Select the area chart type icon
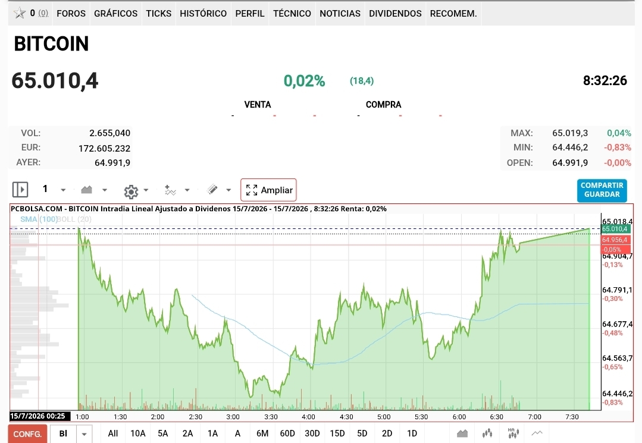The height and width of the screenshot is (443, 642). point(86,190)
